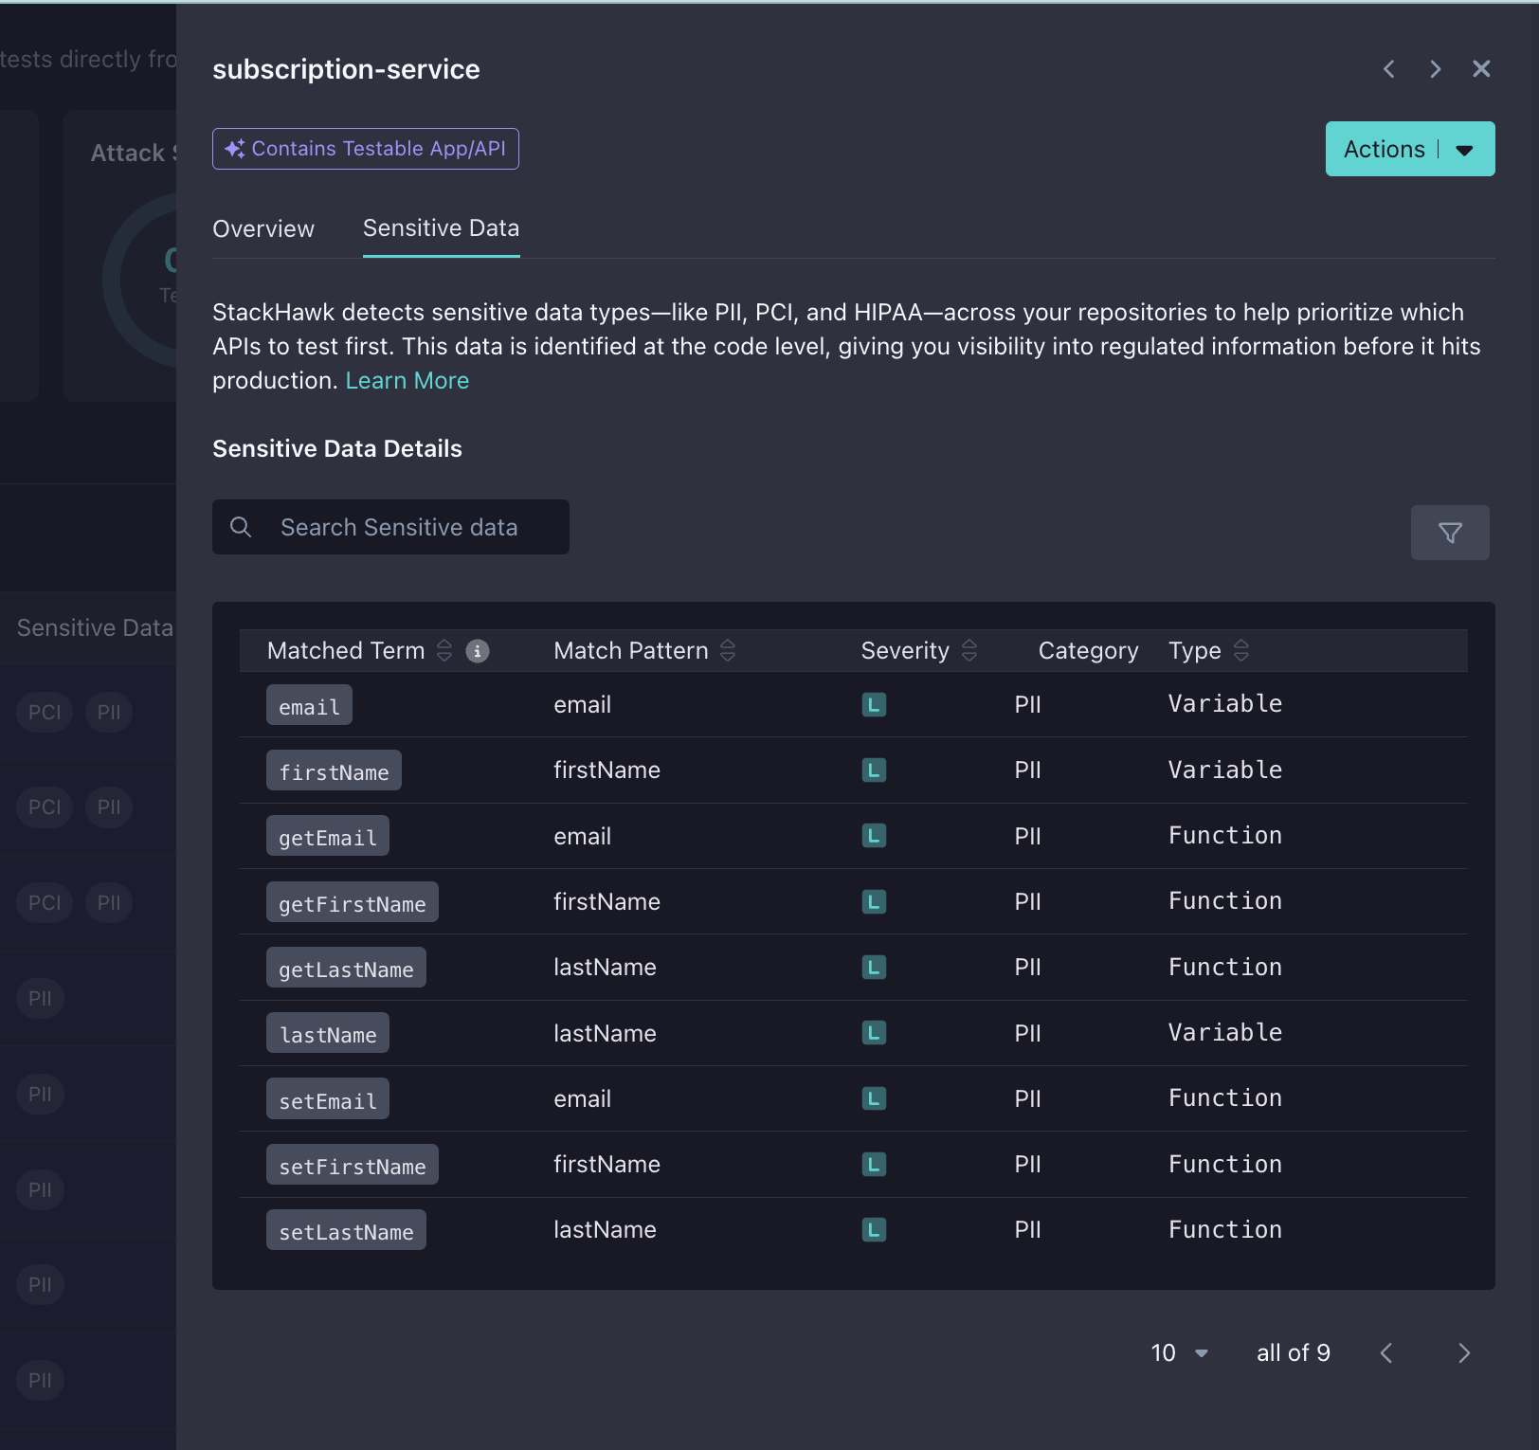Click the Low severity badge in firstName row
Image resolution: width=1539 pixels, height=1450 pixels.
[874, 770]
